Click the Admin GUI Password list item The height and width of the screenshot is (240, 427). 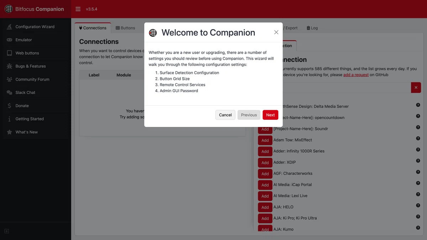(x=179, y=91)
